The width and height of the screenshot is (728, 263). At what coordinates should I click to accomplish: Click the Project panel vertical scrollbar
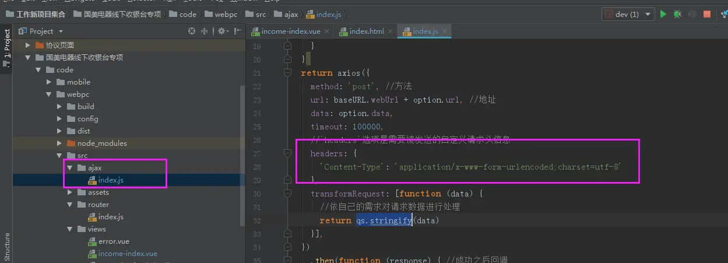pyautogui.click(x=243, y=155)
